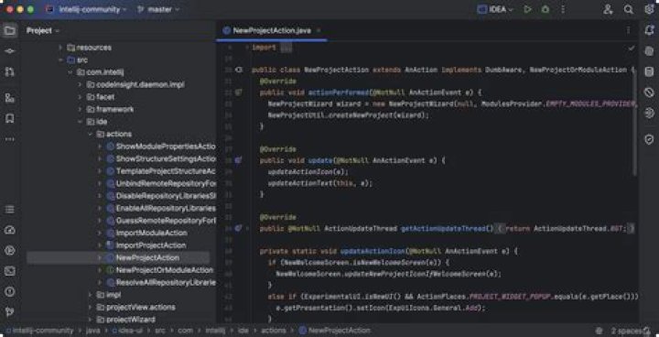Debug the IDEA configuration
Viewport: 659px width, 337px height.
[x=546, y=9]
